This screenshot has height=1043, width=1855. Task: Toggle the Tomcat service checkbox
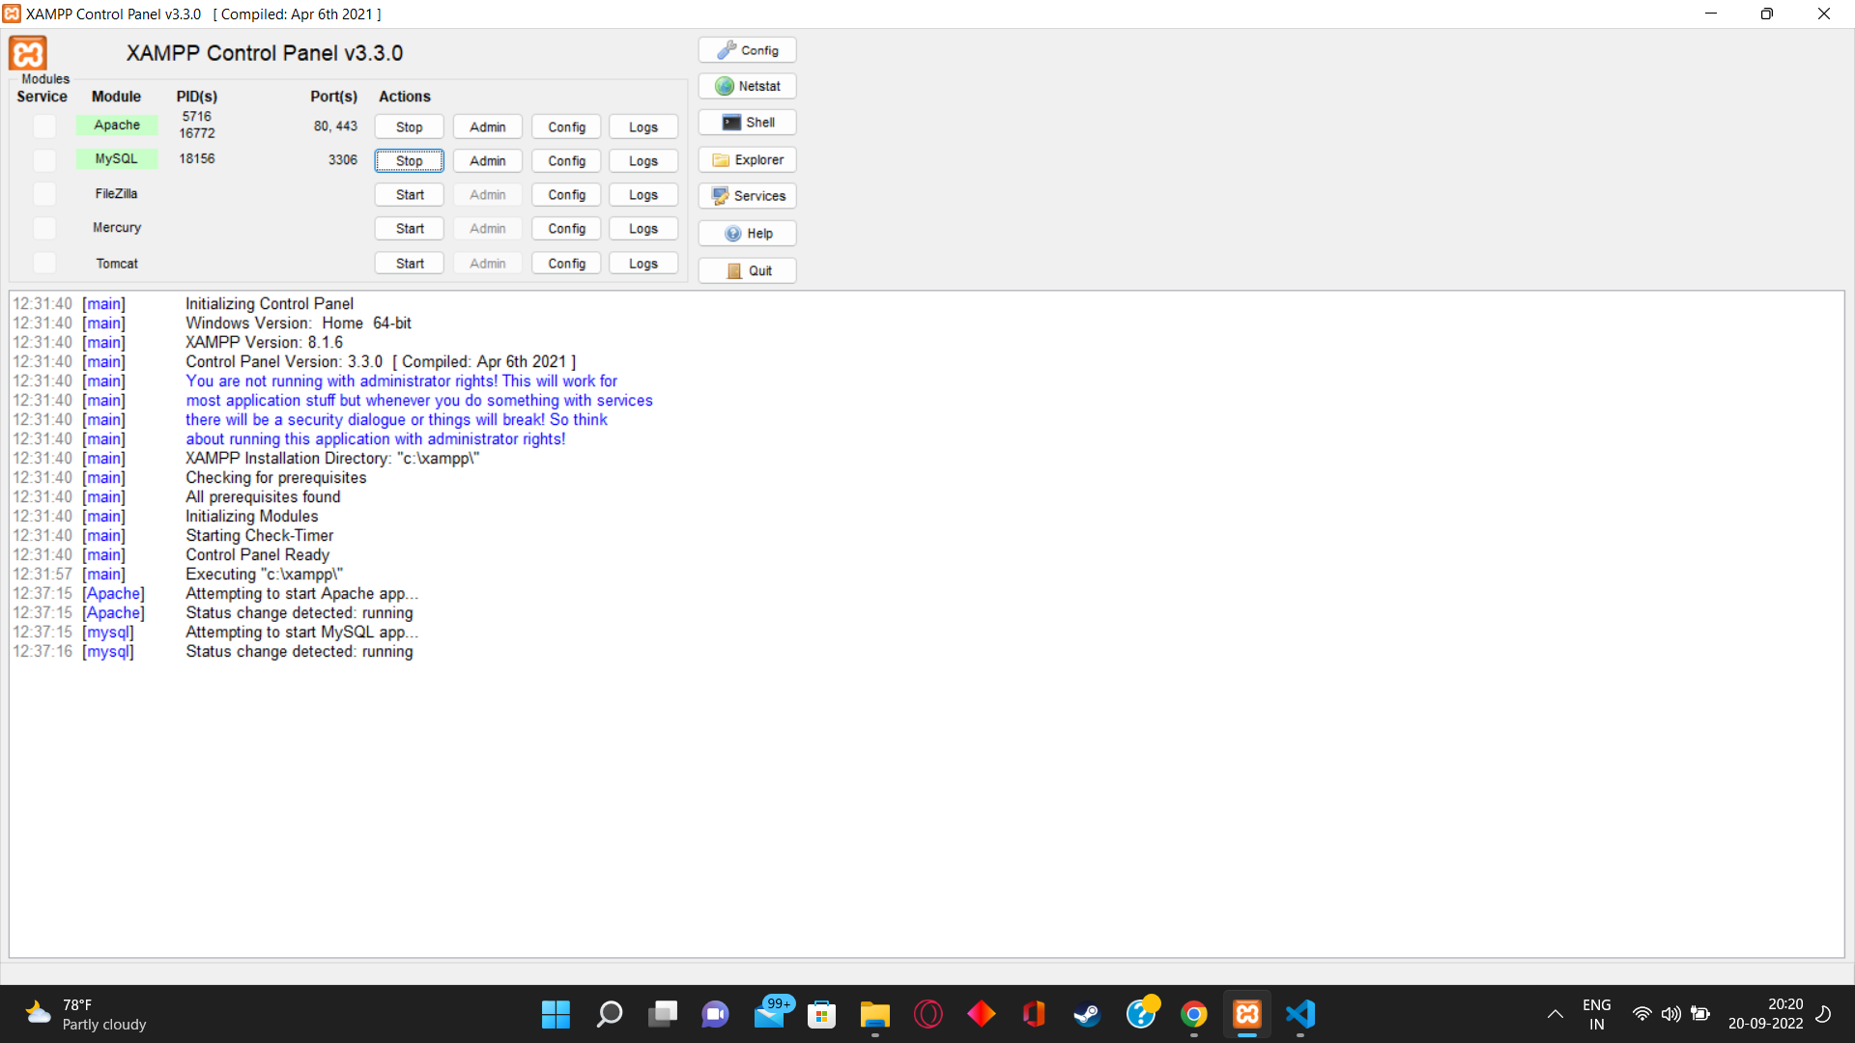[x=44, y=263]
